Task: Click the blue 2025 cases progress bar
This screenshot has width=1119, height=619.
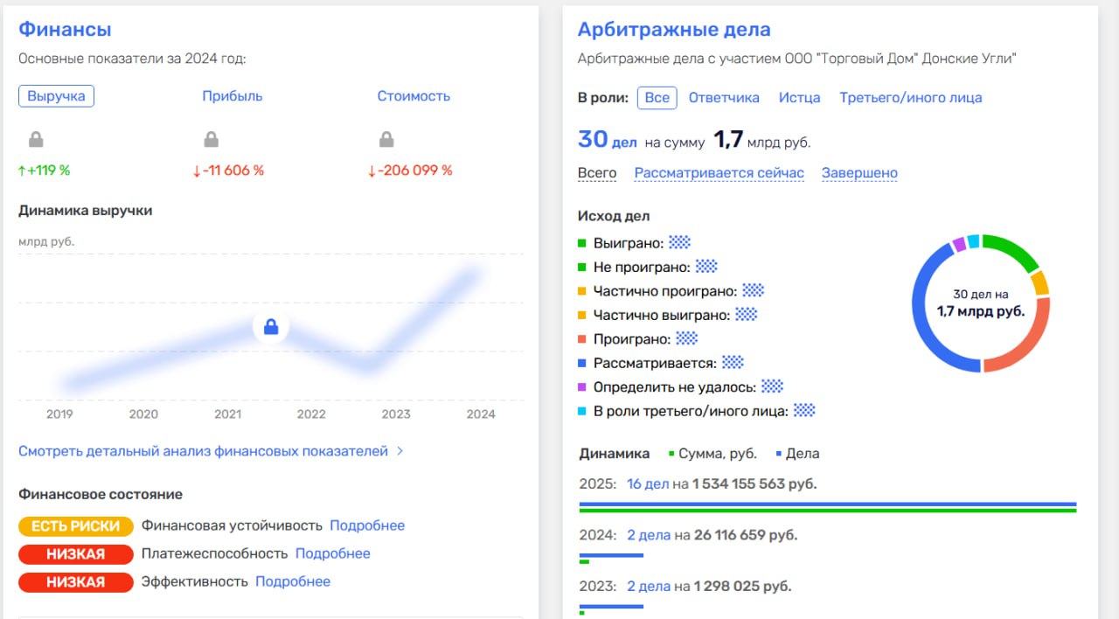Action: 827,504
